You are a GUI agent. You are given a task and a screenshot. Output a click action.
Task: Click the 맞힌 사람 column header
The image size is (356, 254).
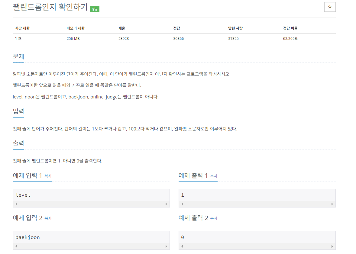[x=235, y=28]
